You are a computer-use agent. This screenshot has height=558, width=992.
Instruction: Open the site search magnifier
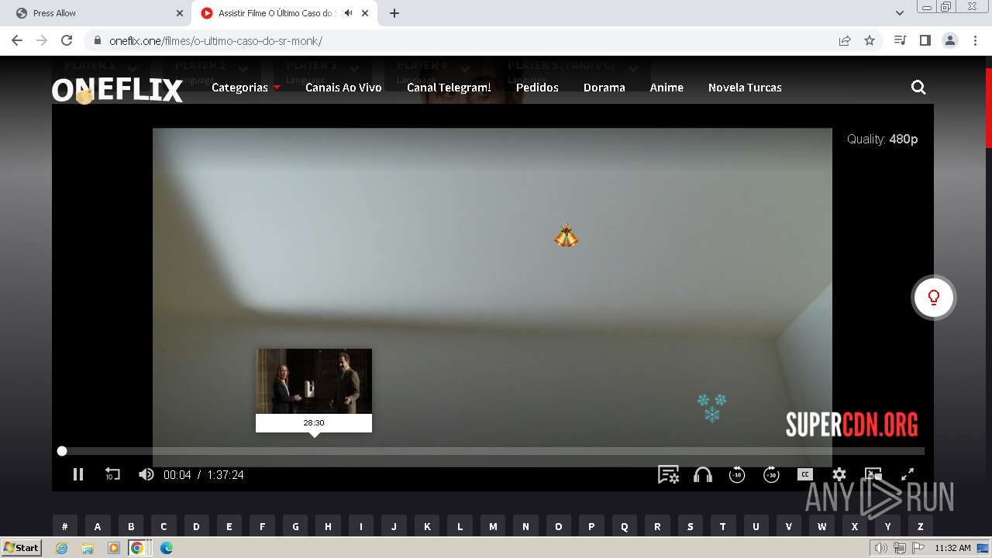pyautogui.click(x=918, y=88)
